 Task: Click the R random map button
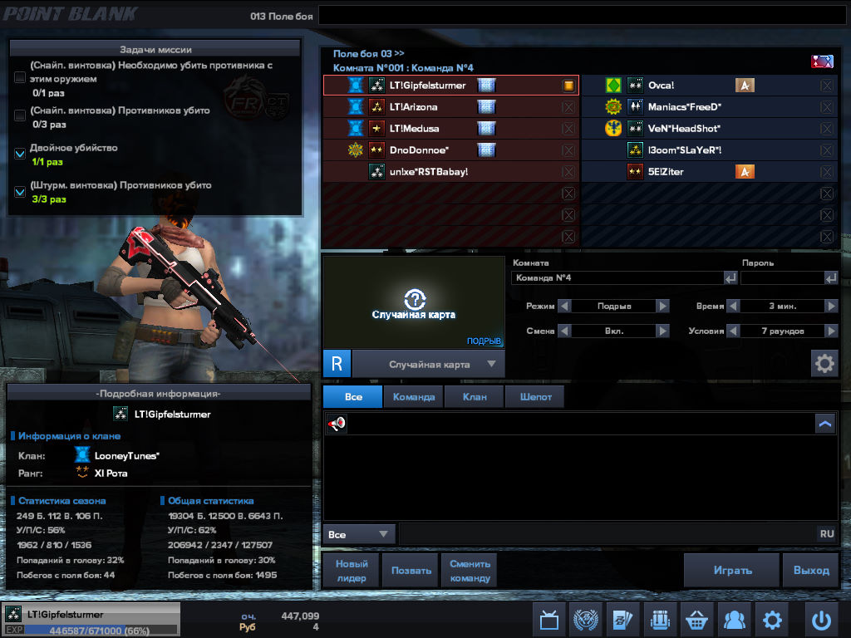[337, 364]
